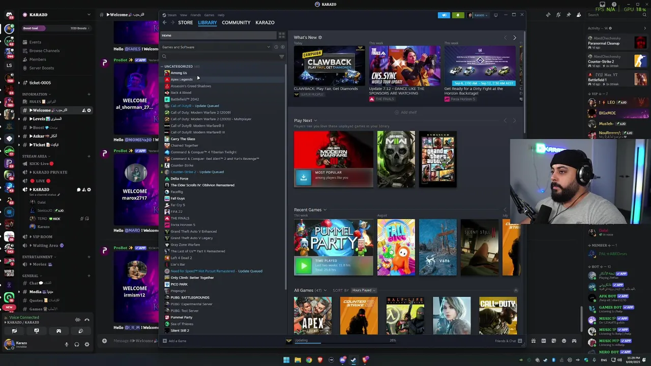Image resolution: width=651 pixels, height=366 pixels.
Task: Open Browse Channels in Discord
Action: coord(44,51)
